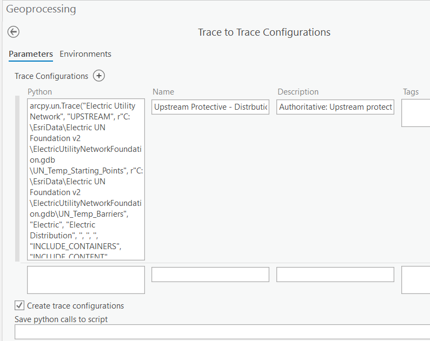This screenshot has width=430, height=341.
Task: Click the first row's Tags box
Action: (416, 113)
